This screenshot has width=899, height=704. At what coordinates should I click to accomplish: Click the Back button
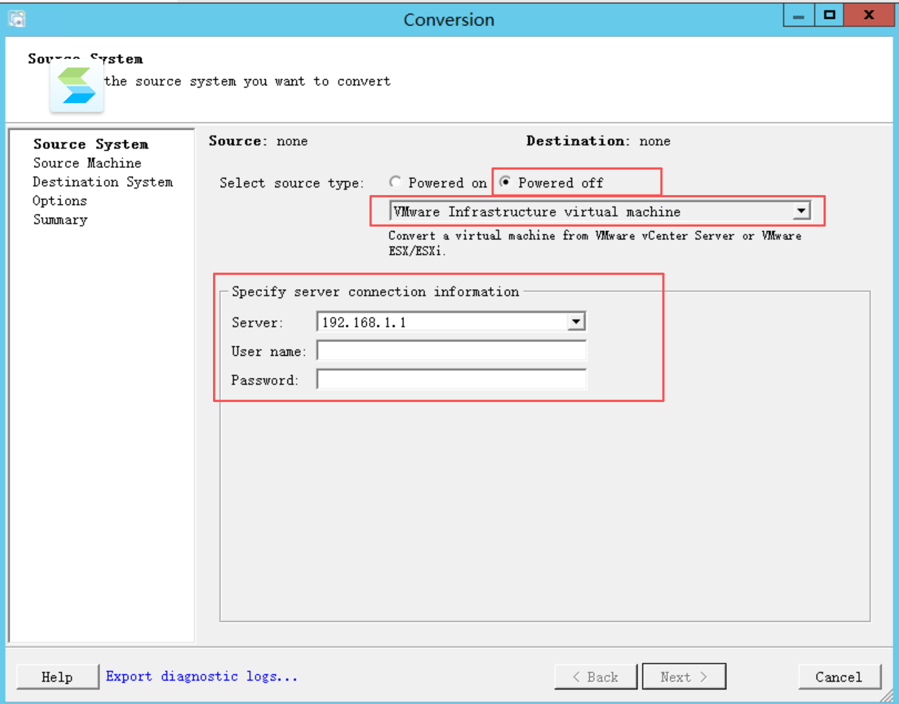coord(596,677)
